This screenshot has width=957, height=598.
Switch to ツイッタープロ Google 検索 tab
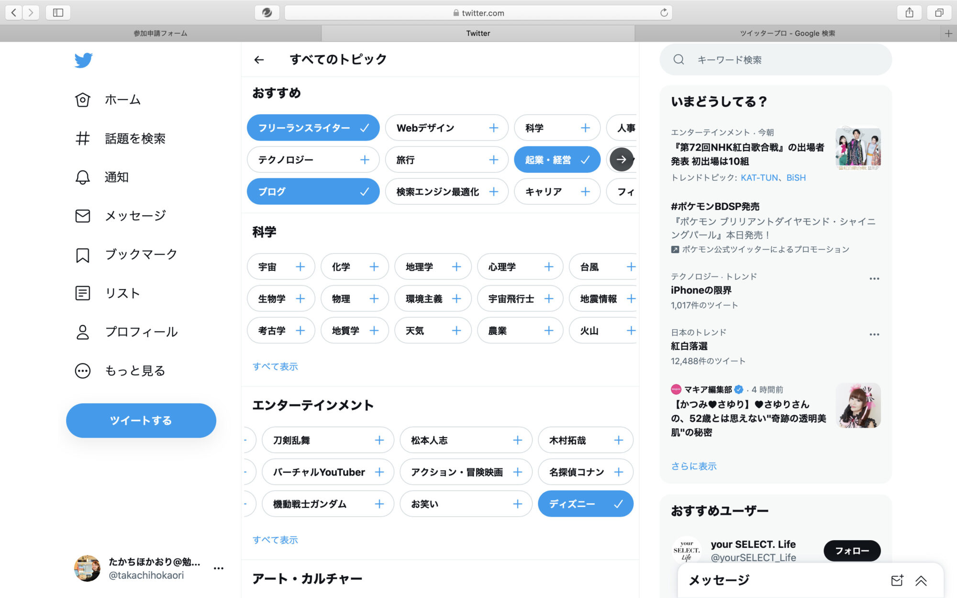(x=788, y=33)
